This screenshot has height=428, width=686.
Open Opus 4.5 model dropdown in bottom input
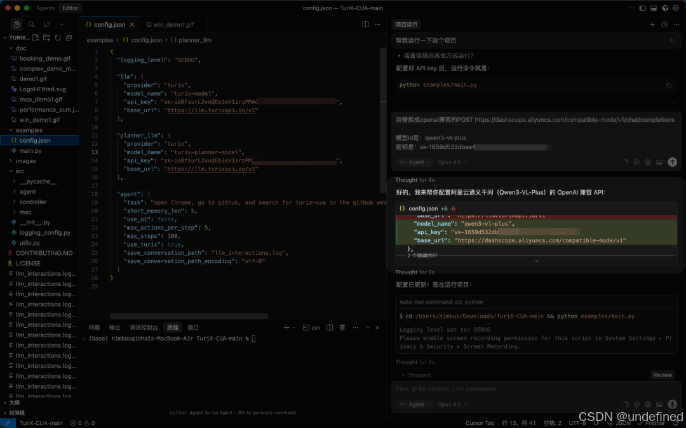(452, 405)
